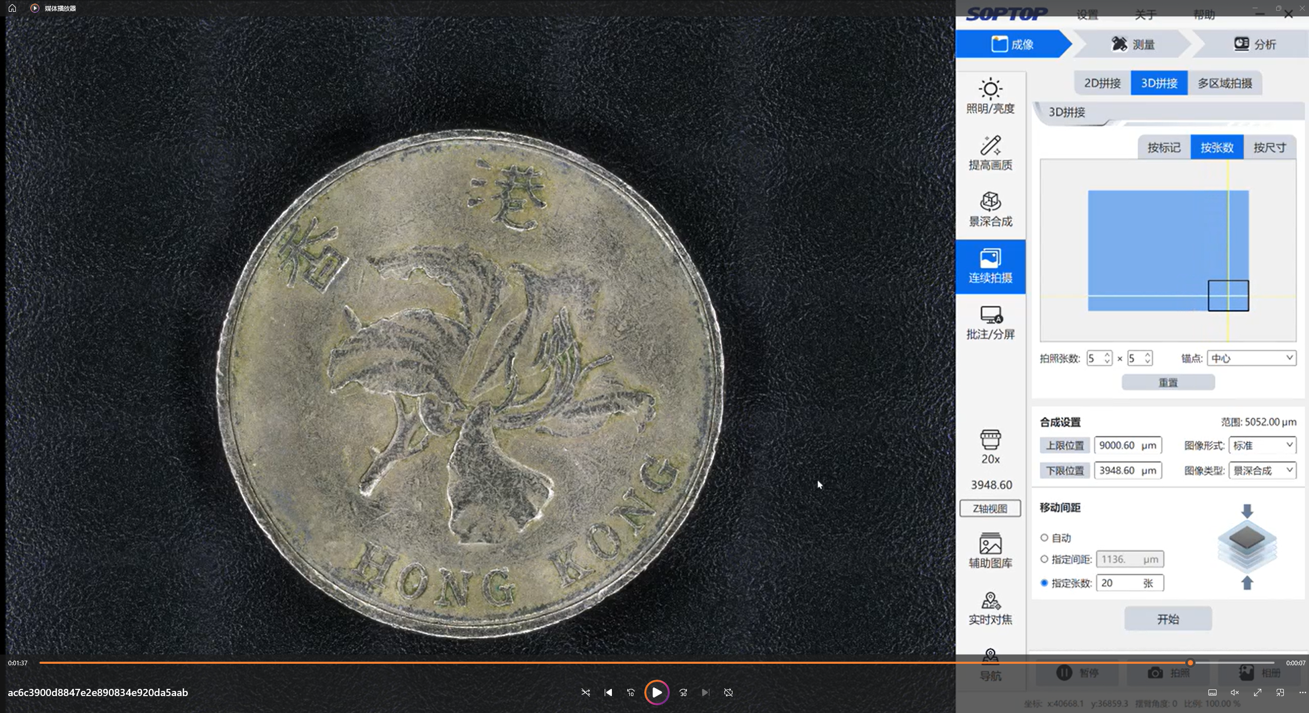Open more options in media player
This screenshot has width=1309, height=713.
[1302, 692]
